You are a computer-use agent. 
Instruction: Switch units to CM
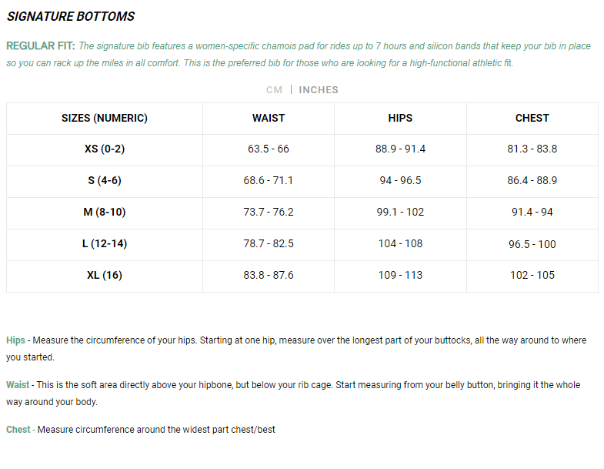coord(274,90)
